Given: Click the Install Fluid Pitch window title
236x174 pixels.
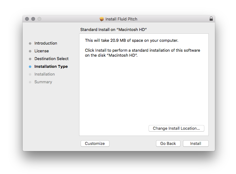Looking at the screenshot, I should click(x=121, y=19).
